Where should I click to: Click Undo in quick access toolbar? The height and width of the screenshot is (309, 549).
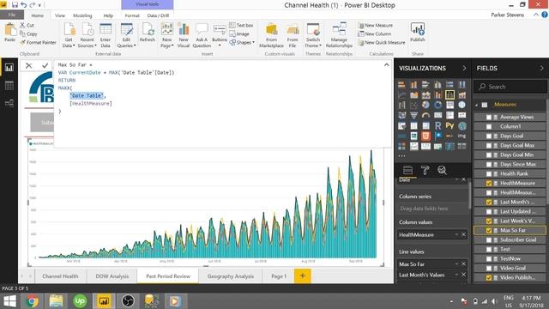click(x=23, y=5)
